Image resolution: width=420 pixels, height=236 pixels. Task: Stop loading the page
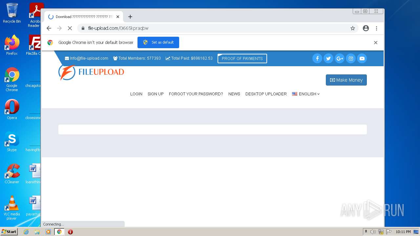(70, 28)
